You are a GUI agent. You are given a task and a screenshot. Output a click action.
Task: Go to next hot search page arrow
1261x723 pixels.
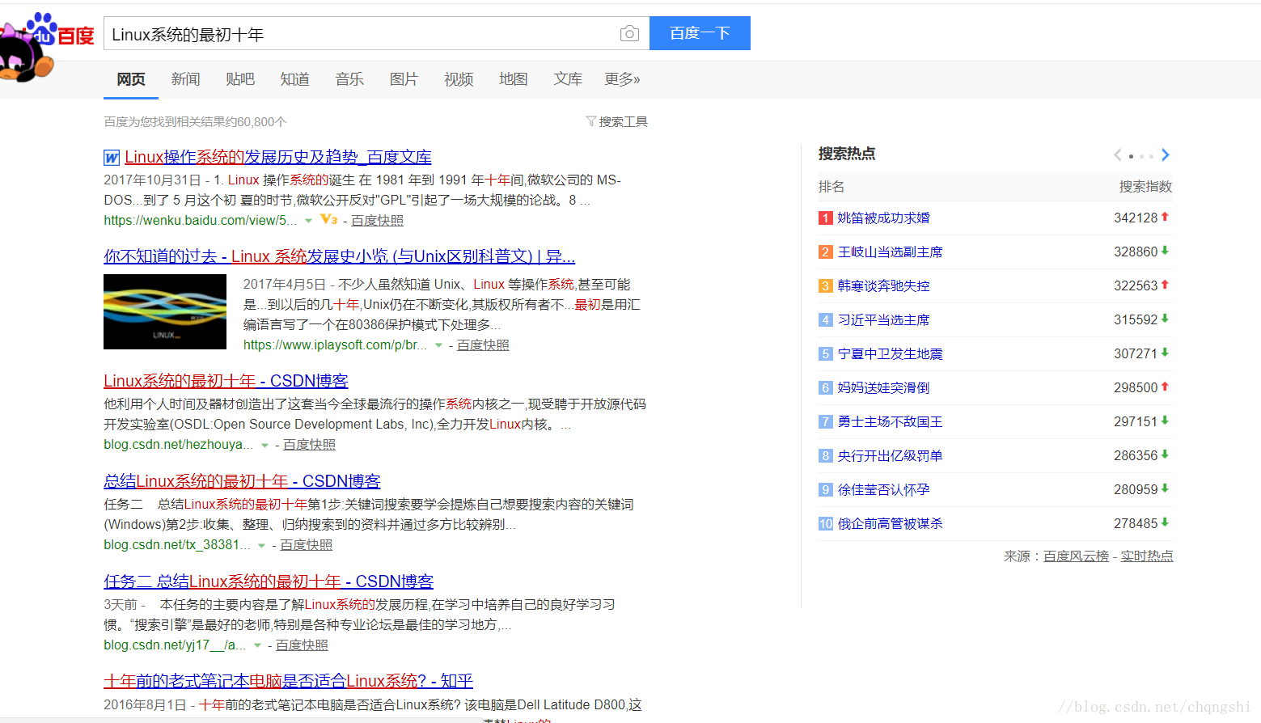(x=1166, y=154)
